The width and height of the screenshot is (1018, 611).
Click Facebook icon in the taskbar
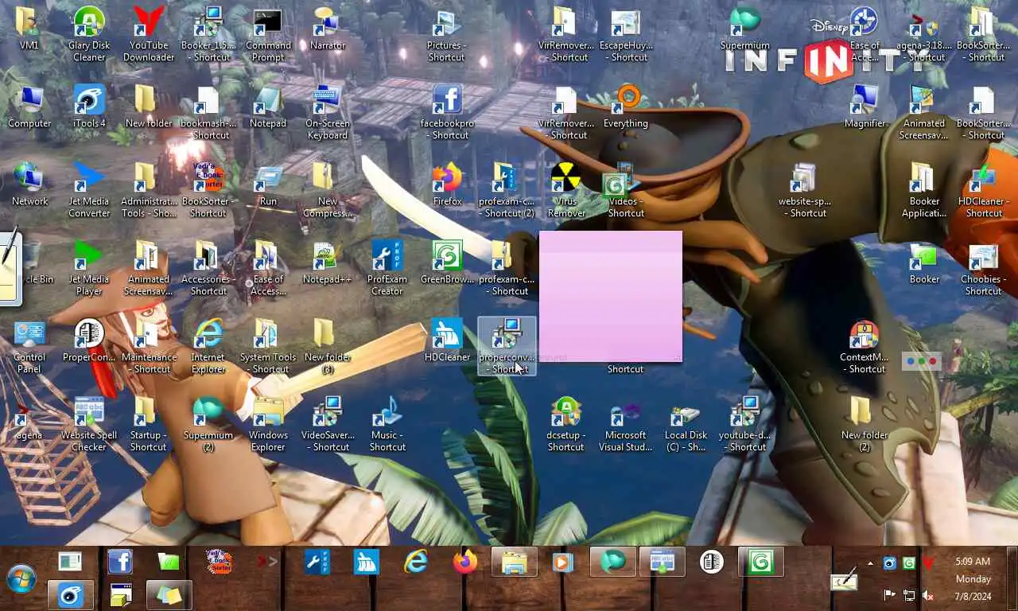pyautogui.click(x=119, y=562)
